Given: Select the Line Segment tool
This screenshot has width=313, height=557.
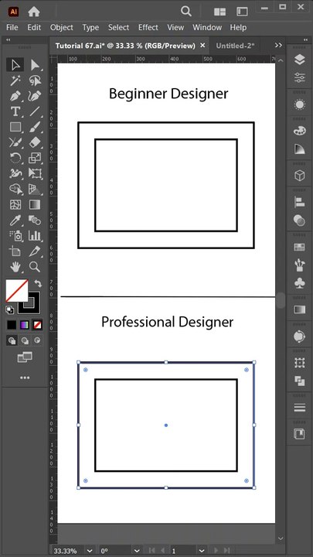Looking at the screenshot, I should click(x=35, y=111).
